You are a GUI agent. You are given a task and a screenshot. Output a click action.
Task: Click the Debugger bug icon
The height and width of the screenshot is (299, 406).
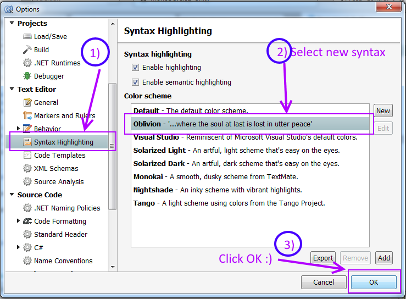tap(27, 76)
